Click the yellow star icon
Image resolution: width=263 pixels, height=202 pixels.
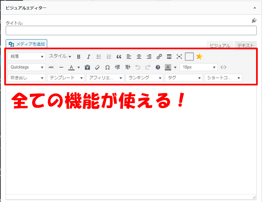199,56
